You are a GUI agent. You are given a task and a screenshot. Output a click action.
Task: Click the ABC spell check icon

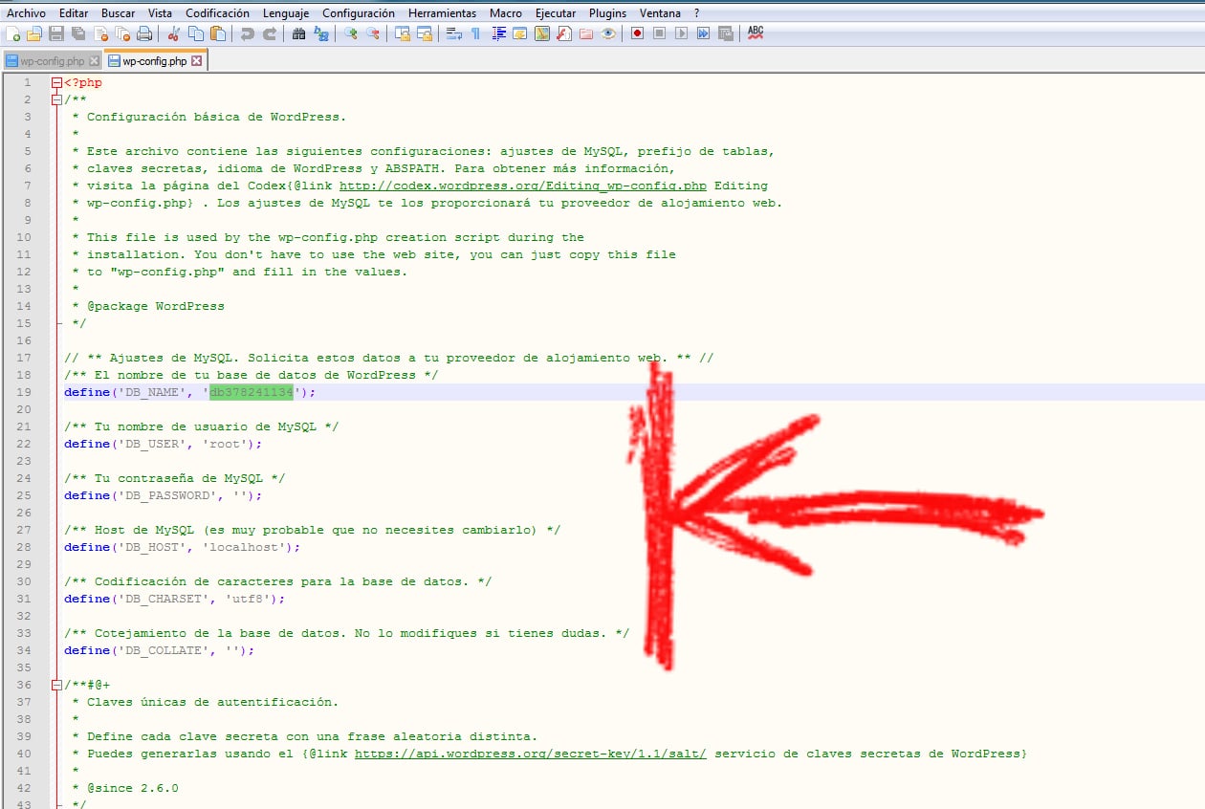[x=756, y=33]
